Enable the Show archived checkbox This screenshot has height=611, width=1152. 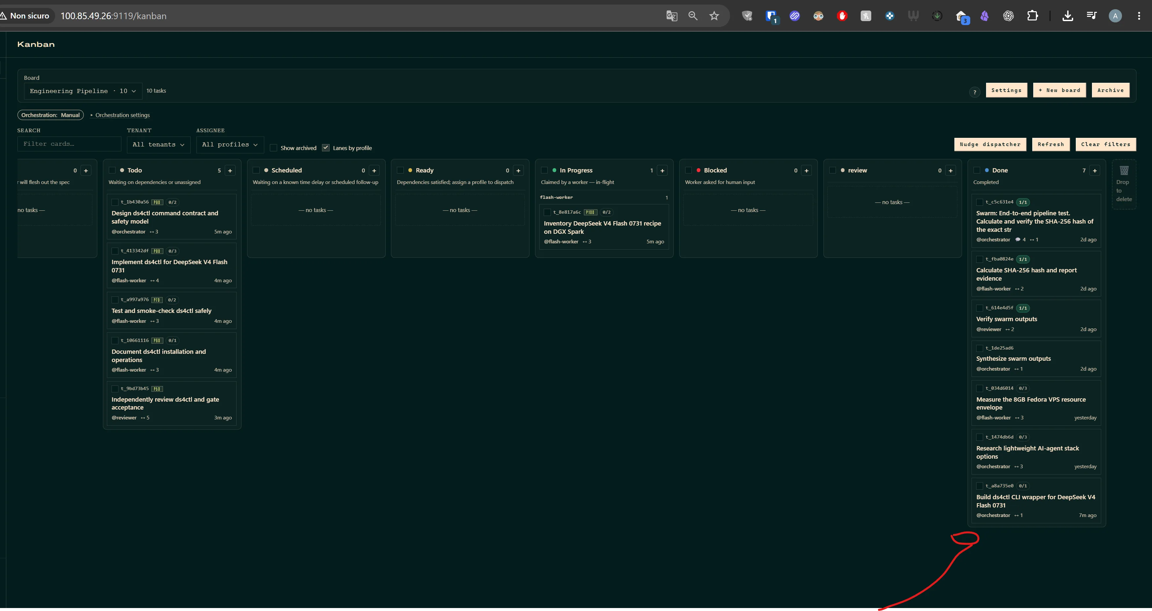(274, 148)
